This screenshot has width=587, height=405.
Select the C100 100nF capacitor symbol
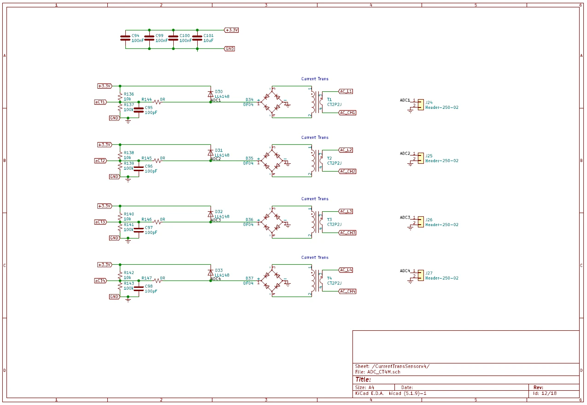173,38
